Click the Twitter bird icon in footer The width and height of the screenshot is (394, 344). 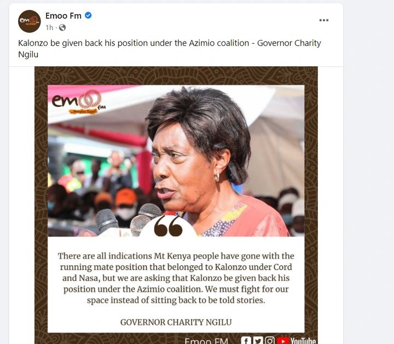coord(258,341)
